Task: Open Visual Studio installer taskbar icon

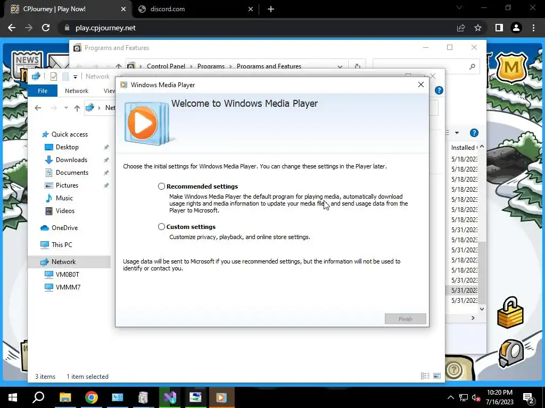Action: pos(170,397)
